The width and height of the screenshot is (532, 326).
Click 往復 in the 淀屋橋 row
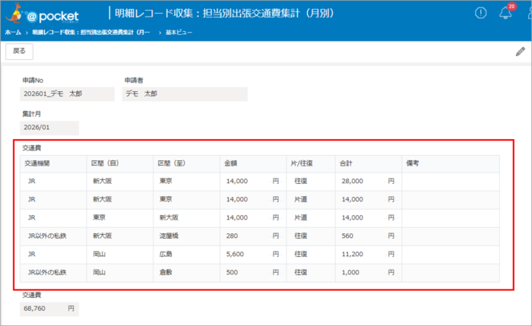301,236
